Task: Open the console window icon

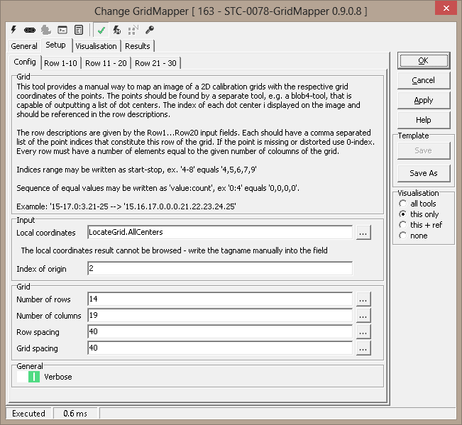Action: pos(62,30)
